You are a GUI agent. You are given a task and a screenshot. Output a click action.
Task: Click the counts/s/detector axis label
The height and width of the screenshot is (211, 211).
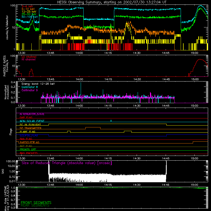coord(7,27)
